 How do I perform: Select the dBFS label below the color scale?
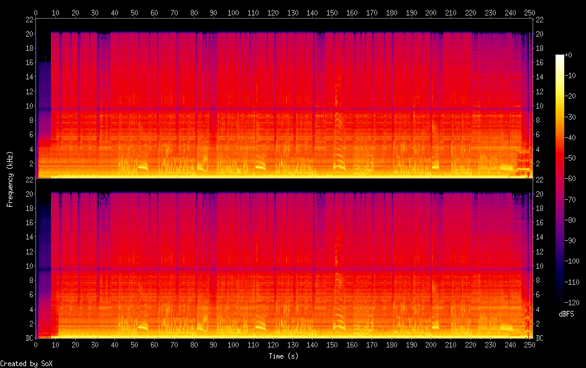568,314
